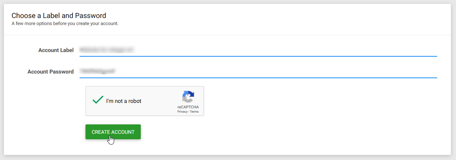Click empty right end of Account Password field
This screenshot has height=160, width=456.
407,72
